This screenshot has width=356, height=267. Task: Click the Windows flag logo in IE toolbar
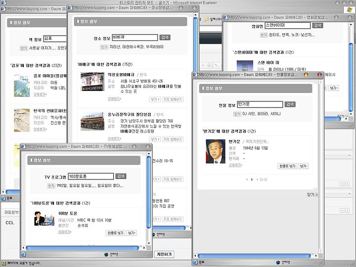click(350, 9)
